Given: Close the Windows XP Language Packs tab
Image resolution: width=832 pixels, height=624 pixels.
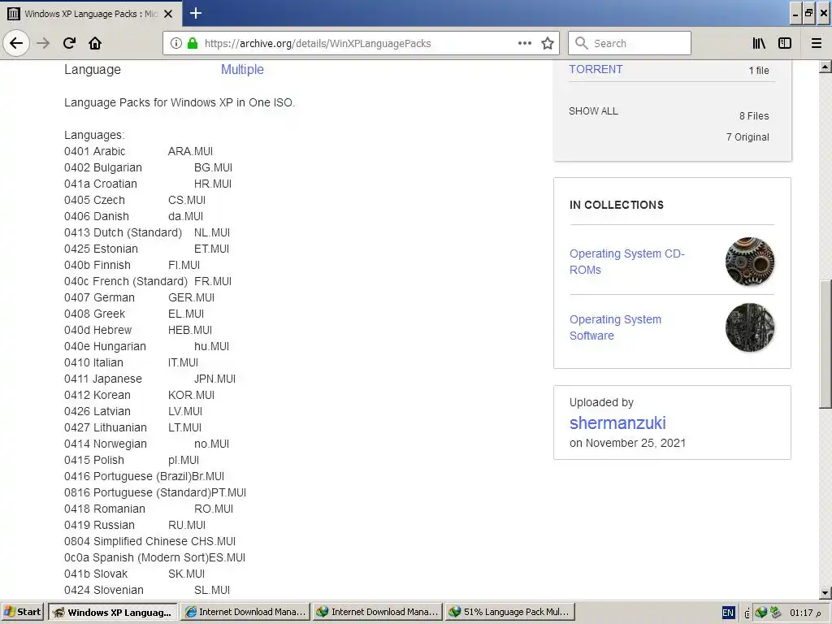Looking at the screenshot, I should coord(168,14).
